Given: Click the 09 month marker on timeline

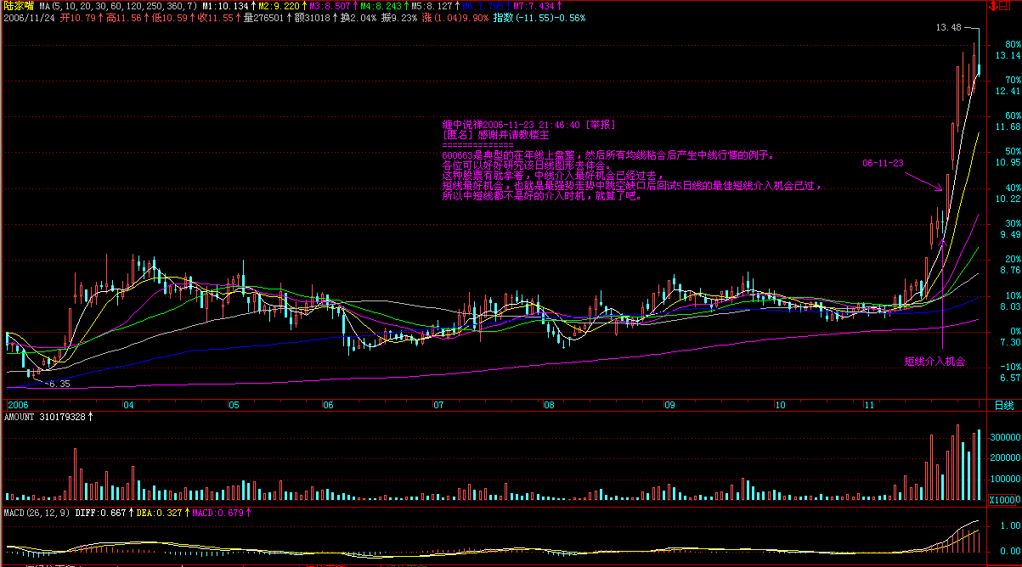Looking at the screenshot, I should (x=670, y=406).
